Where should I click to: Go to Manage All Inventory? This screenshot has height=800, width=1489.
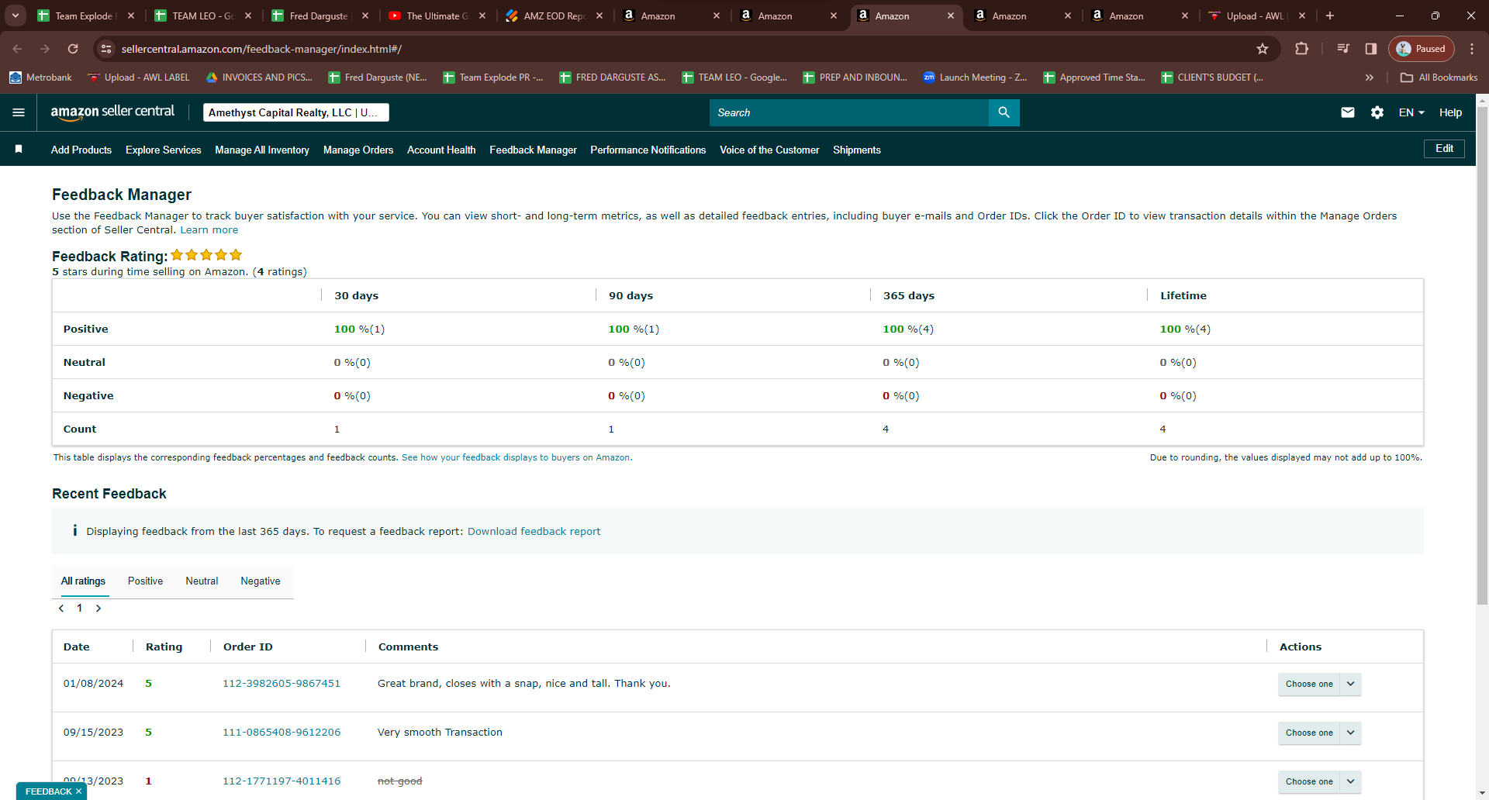coord(262,150)
